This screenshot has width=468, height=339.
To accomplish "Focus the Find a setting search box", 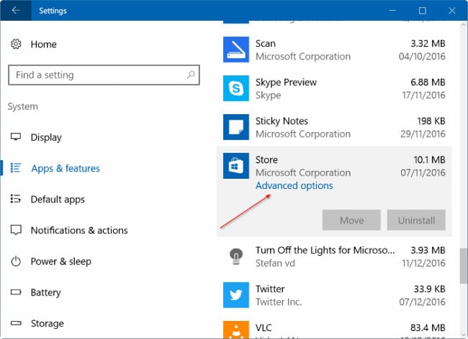I will point(104,75).
